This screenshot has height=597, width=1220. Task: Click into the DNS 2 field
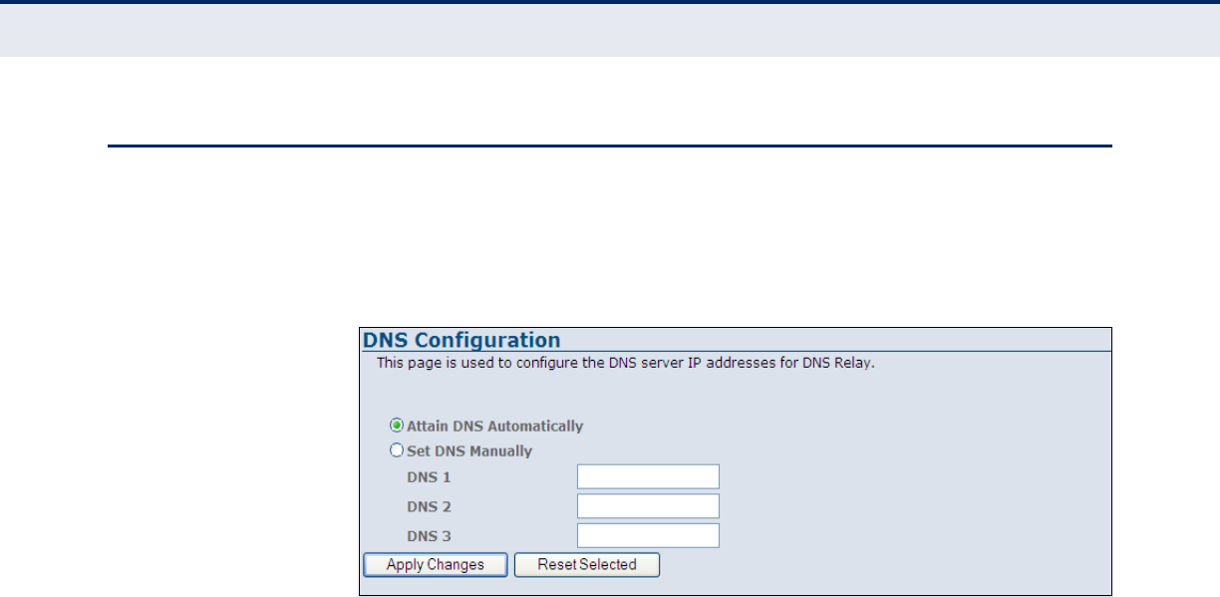pyautogui.click(x=648, y=506)
